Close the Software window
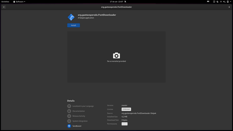Screen dimensions: 233x131 229,7
